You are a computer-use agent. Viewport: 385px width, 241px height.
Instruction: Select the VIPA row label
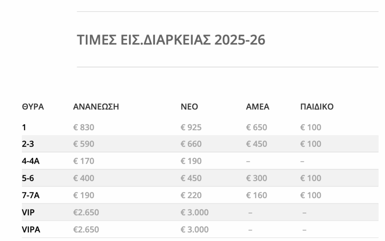tap(31, 229)
